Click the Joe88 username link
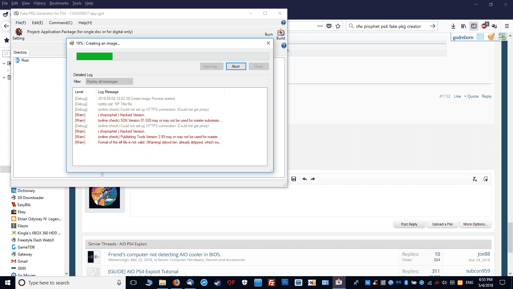This screenshot has height=289, width=513. coord(484,254)
